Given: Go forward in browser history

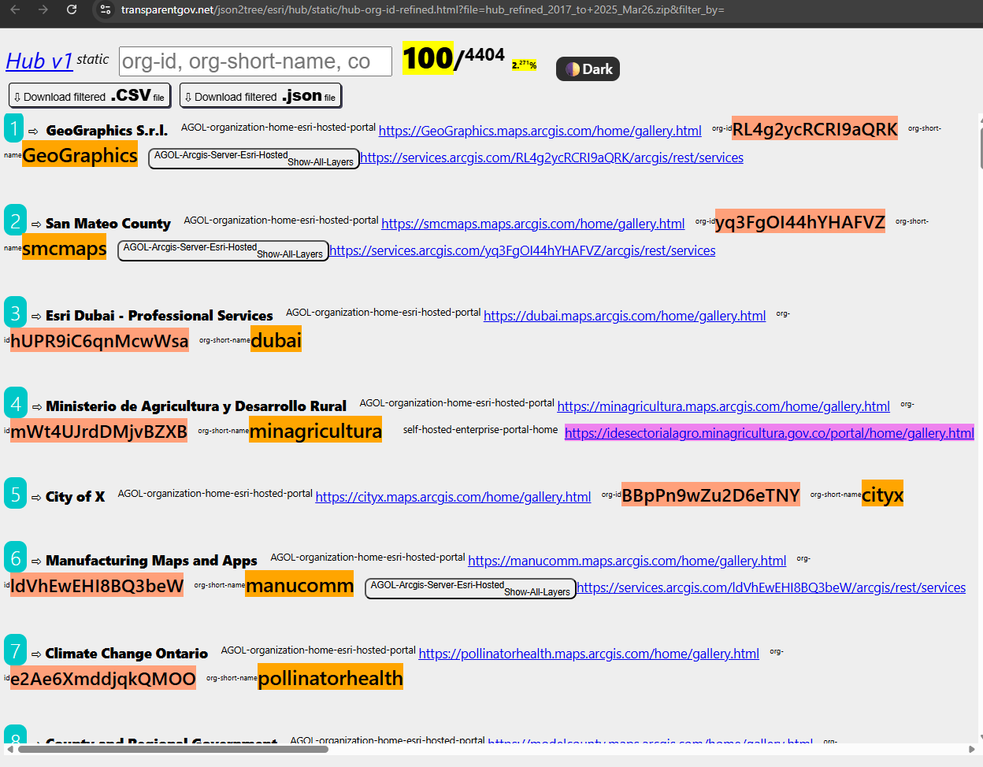Looking at the screenshot, I should tap(43, 9).
